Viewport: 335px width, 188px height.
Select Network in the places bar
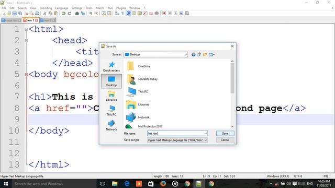pos(111,125)
